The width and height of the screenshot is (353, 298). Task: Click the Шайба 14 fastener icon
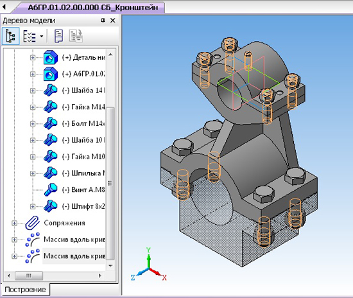pos(51,91)
